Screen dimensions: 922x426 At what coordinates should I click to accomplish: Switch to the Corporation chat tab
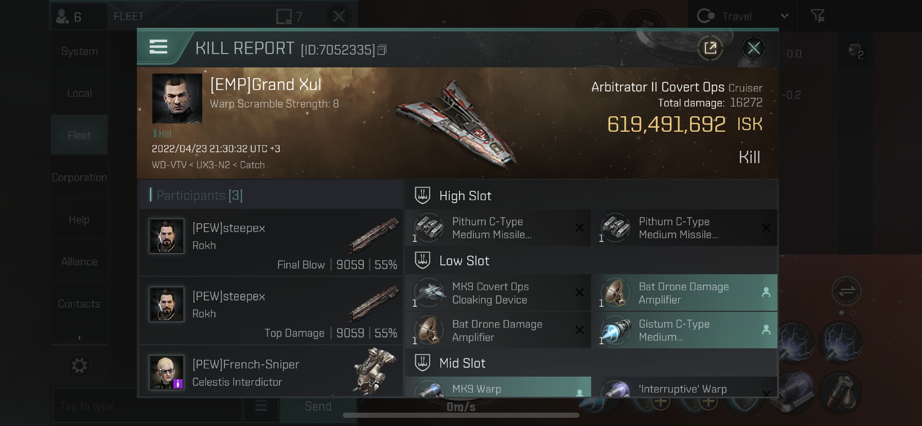click(x=79, y=177)
